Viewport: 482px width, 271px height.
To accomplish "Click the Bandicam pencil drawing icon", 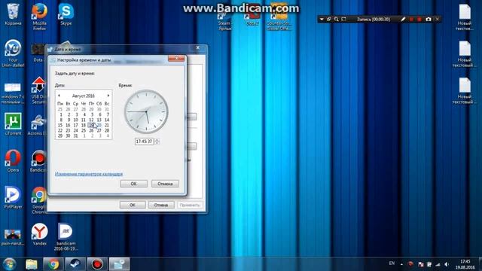I will 403,19.
